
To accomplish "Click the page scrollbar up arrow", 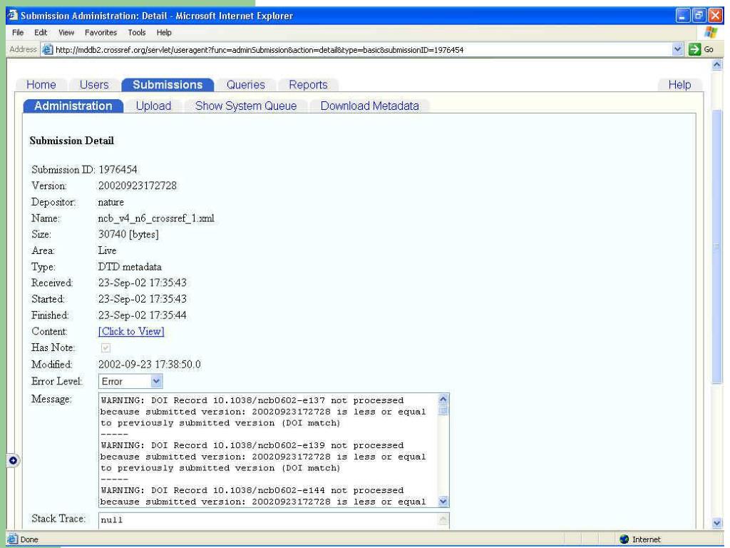I will pos(717,65).
